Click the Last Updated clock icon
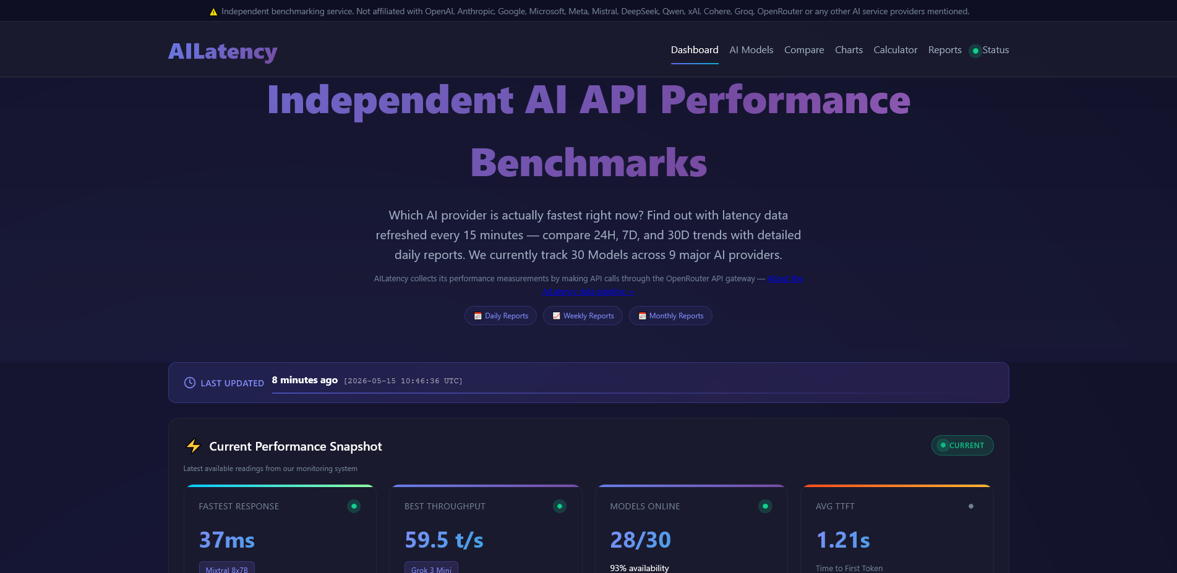Viewport: 1177px width, 573px height. click(x=190, y=383)
